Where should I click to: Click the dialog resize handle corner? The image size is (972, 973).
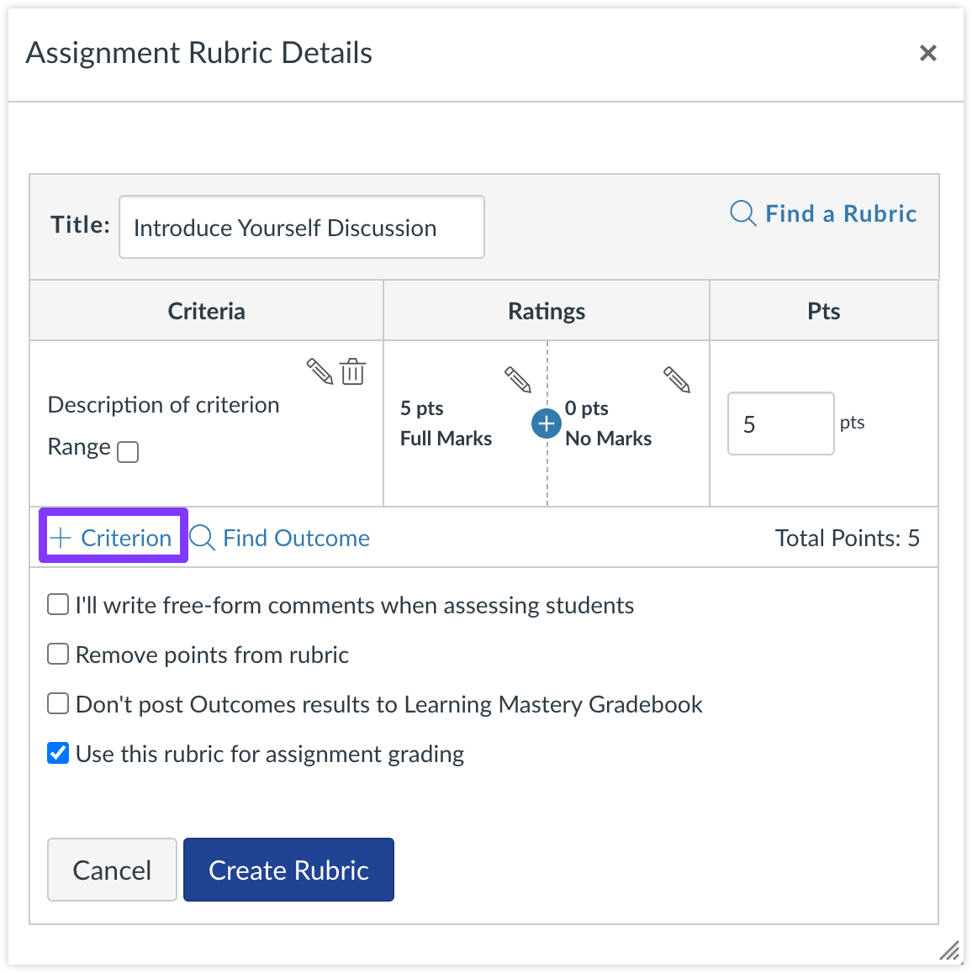[949, 950]
